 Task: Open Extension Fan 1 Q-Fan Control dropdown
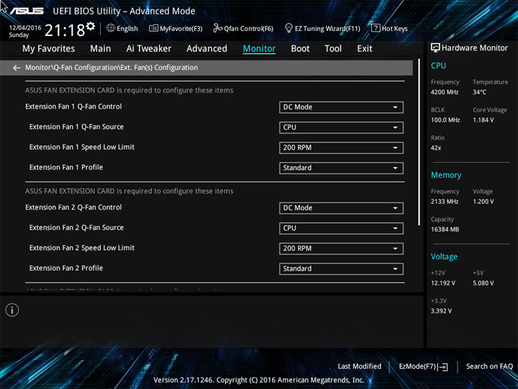click(x=341, y=107)
